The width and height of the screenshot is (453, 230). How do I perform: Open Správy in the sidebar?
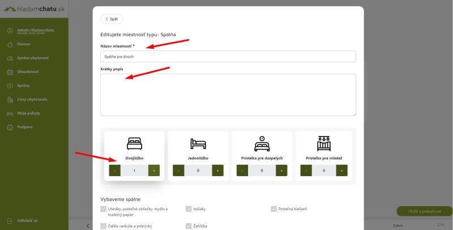[23, 86]
